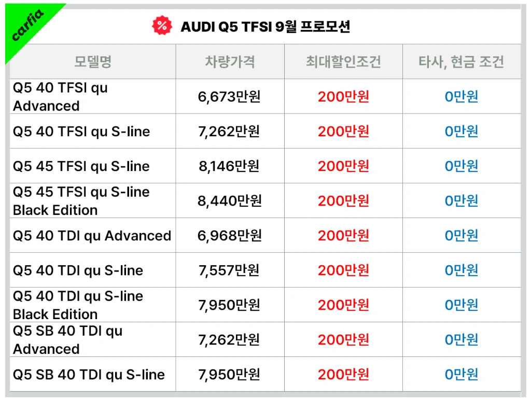This screenshot has width=531, height=401.
Task: Click the AUDI Q5 TFSI 9월 프로모션 title
Action: 265,26
